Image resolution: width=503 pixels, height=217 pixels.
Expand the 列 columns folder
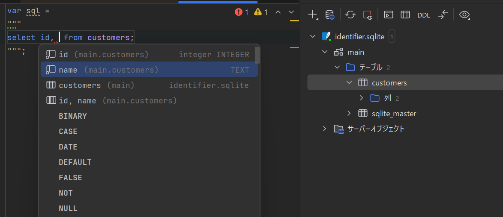362,98
